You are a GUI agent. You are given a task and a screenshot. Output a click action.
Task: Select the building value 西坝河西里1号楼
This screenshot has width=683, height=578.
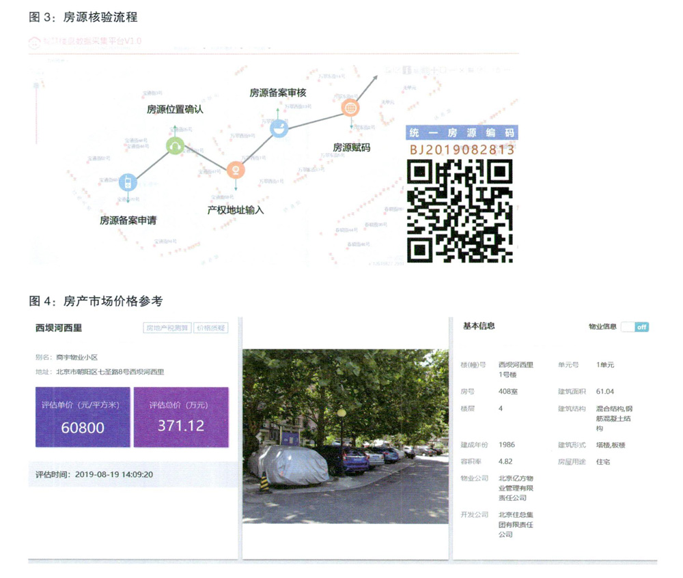pyautogui.click(x=516, y=369)
